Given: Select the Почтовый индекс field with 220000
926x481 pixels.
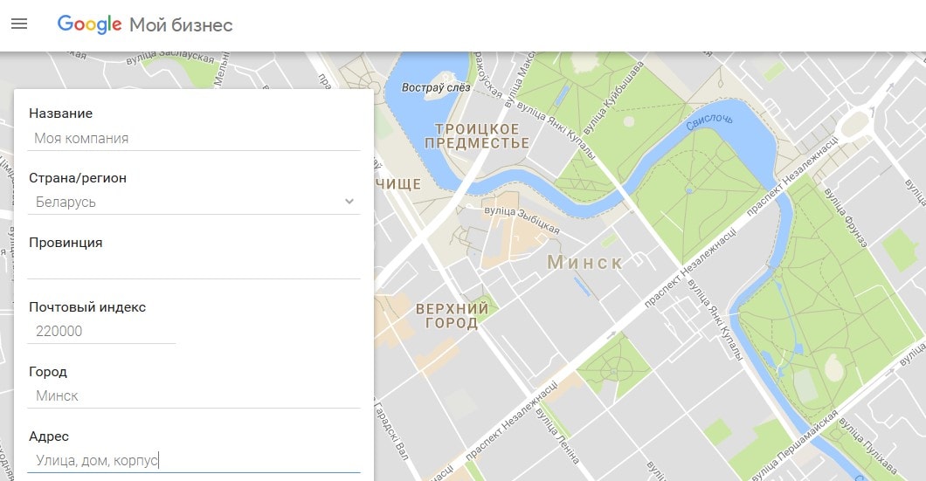Looking at the screenshot, I should 101,331.
